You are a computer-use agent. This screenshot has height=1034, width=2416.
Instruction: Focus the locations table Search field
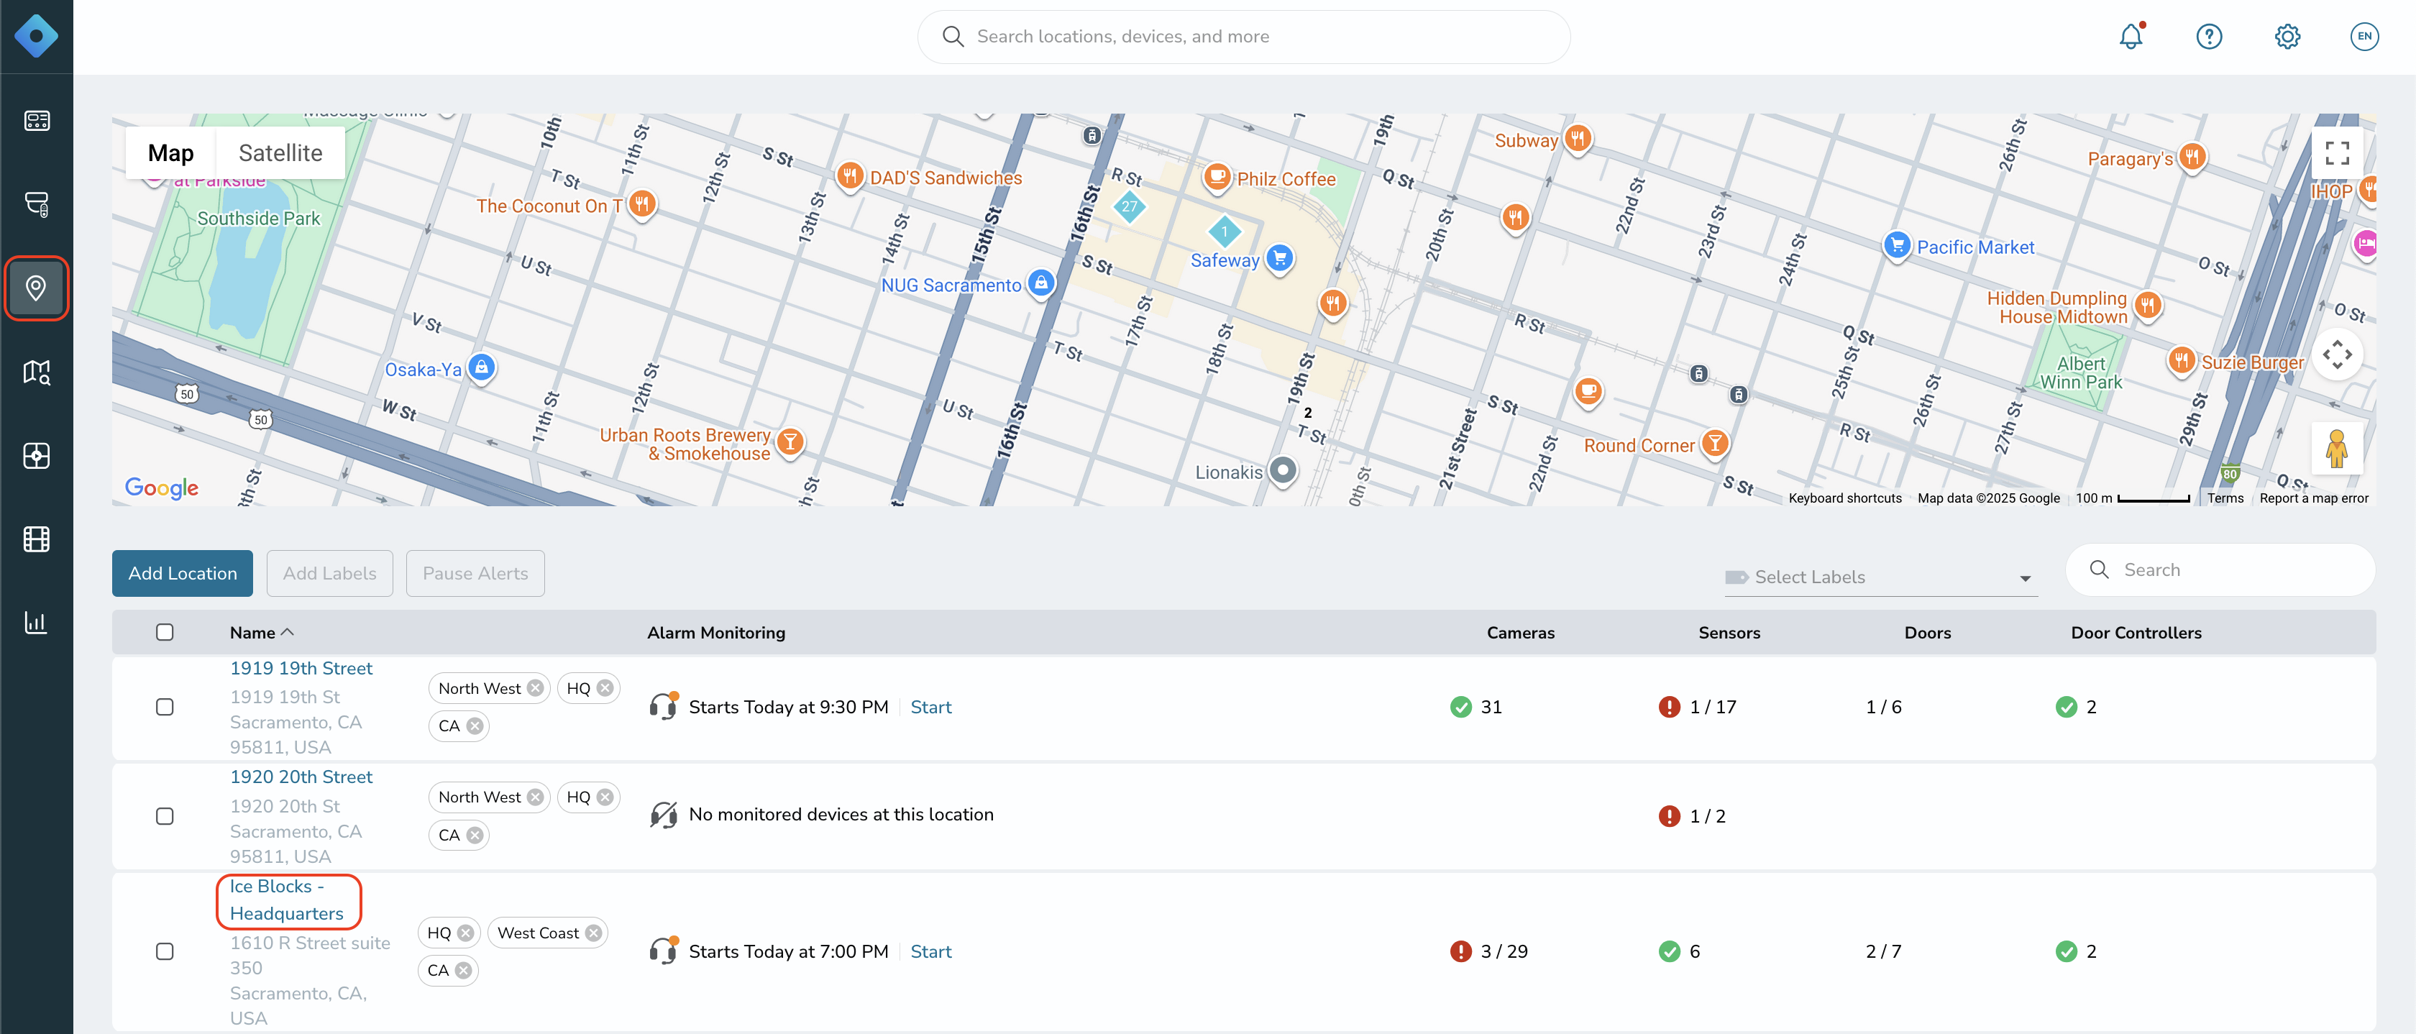[2220, 569]
